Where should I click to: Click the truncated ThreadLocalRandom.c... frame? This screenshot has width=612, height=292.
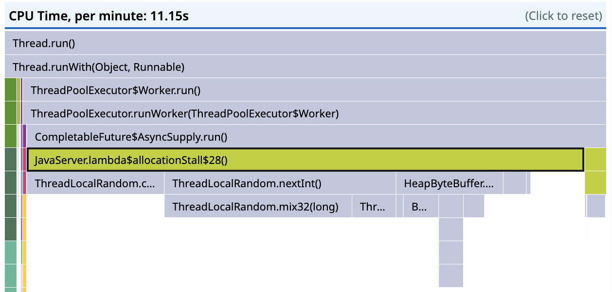95,183
